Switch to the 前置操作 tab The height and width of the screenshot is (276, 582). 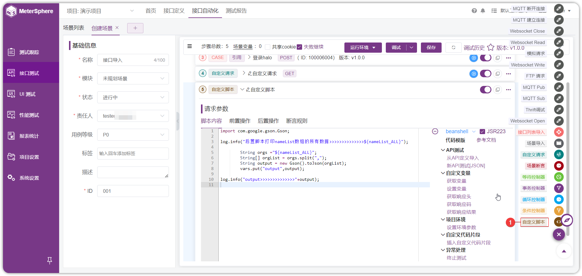(x=240, y=121)
